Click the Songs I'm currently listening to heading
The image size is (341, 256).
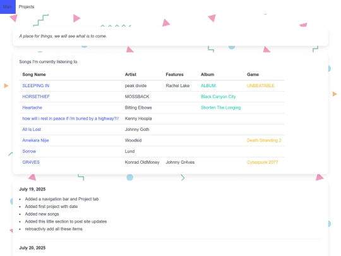[48, 62]
